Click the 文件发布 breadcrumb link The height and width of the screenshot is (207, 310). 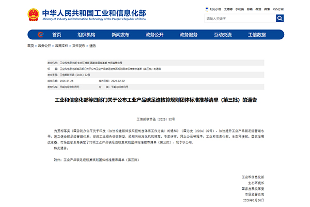[79, 46]
